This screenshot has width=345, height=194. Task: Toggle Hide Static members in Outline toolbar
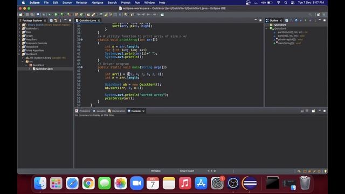tap(301, 20)
